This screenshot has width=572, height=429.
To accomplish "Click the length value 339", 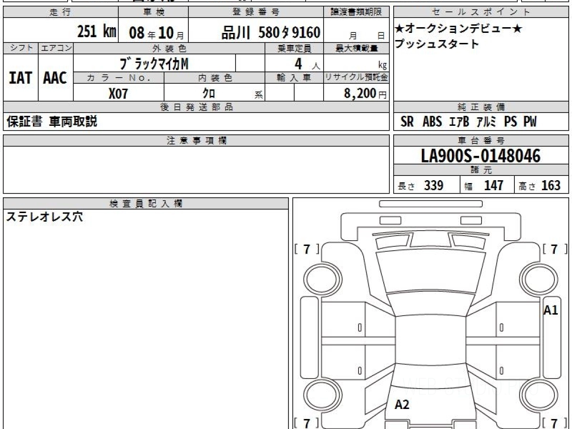I will [434, 185].
